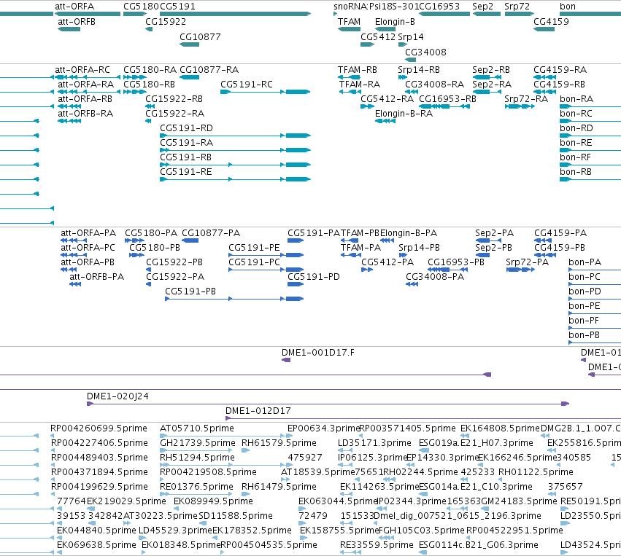Viewport: 621px width, 556px height.
Task: Click protein CG5180-PB
Action: coord(155,248)
